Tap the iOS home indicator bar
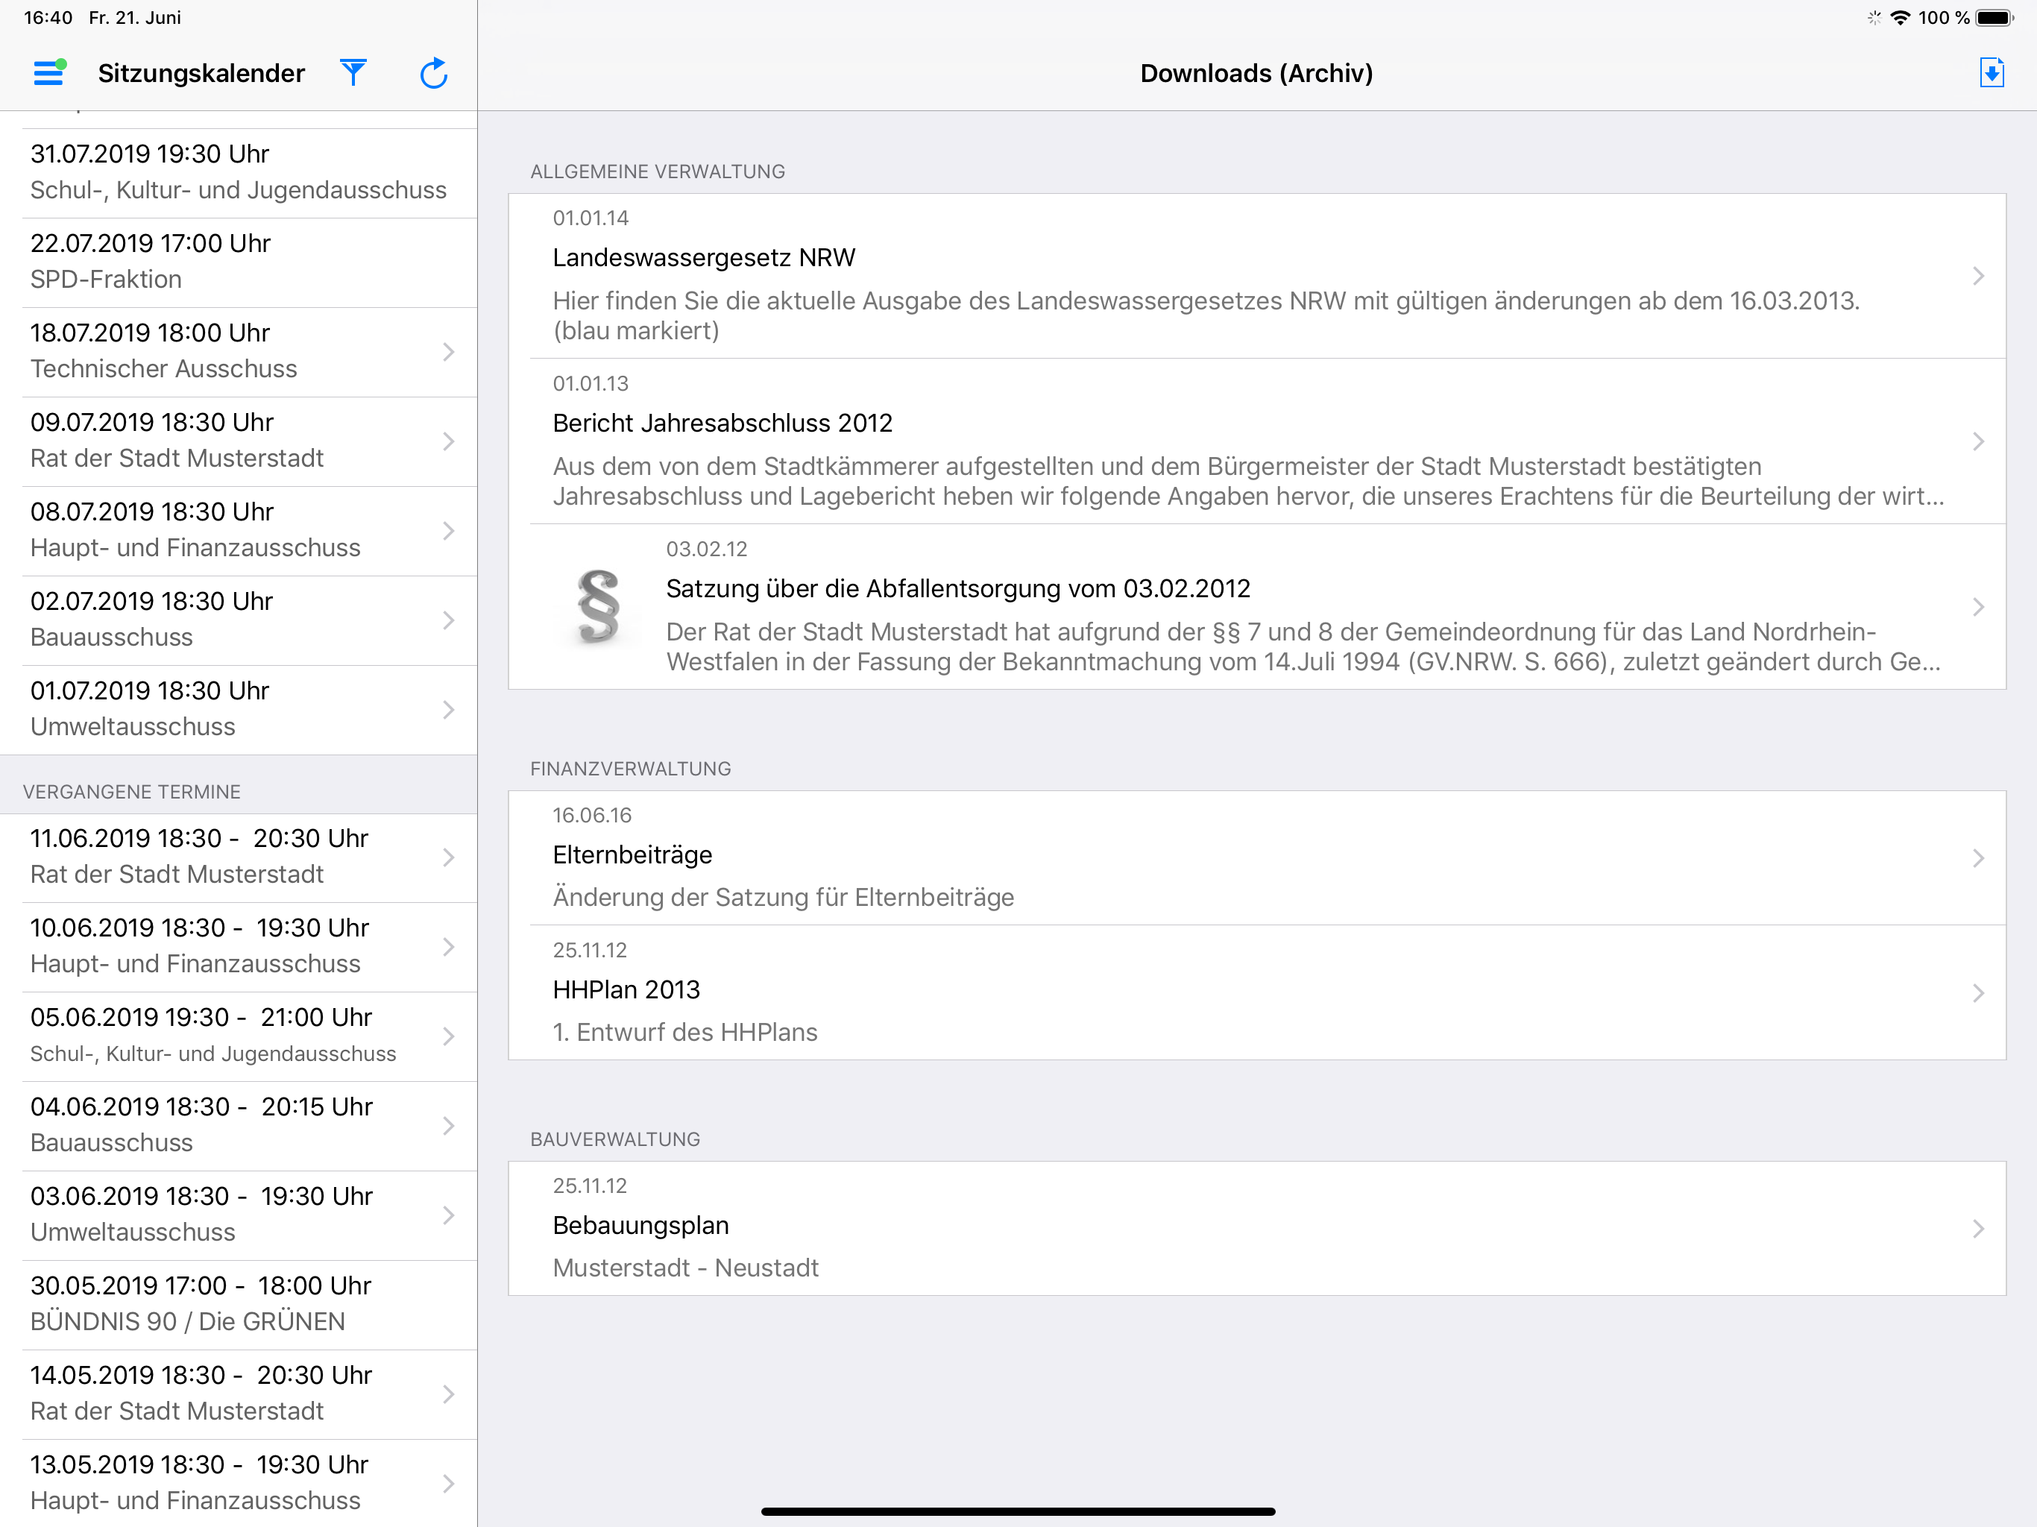Viewport: 2037px width, 1527px height. tap(1018, 1511)
